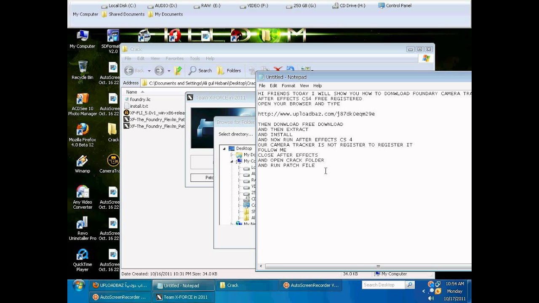Open AUDIO (D:) drive shortcut
Image resolution: width=539 pixels, height=303 pixels.
[x=163, y=6]
